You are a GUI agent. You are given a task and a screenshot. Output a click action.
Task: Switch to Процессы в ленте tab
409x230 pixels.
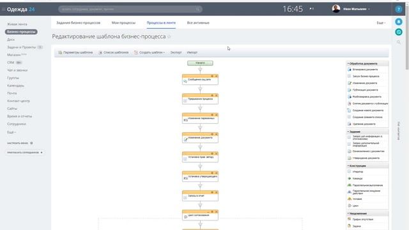pos(161,23)
